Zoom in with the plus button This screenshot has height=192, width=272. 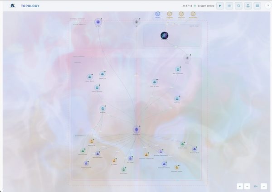click(240, 187)
